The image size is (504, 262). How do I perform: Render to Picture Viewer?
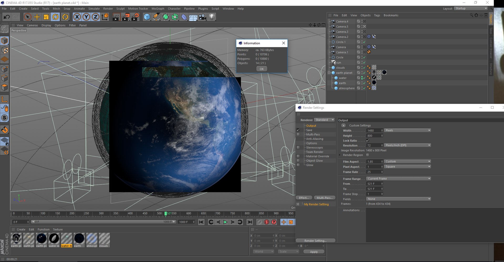click(125, 17)
